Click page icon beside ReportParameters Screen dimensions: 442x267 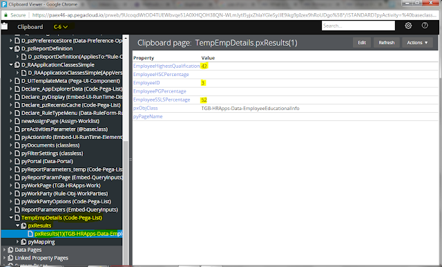17,210
